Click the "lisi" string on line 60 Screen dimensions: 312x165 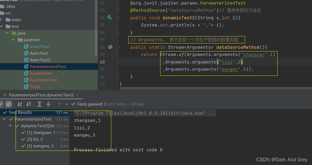pyautogui.click(x=227, y=62)
